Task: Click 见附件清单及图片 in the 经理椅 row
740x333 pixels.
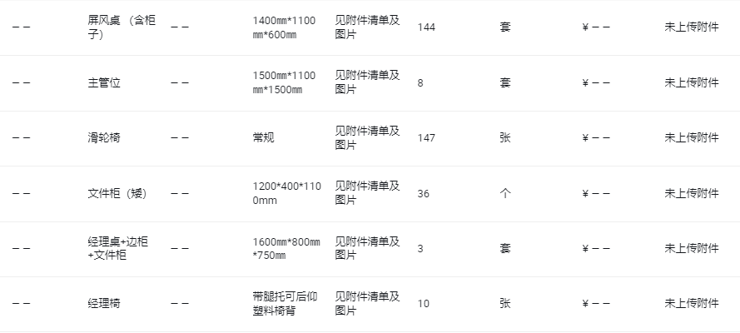Action: pos(368,303)
